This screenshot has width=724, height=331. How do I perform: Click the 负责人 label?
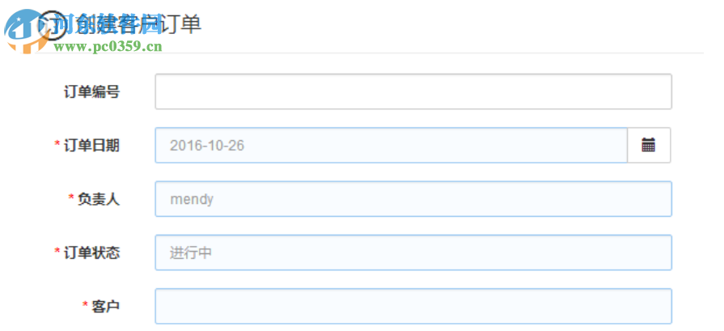[99, 199]
